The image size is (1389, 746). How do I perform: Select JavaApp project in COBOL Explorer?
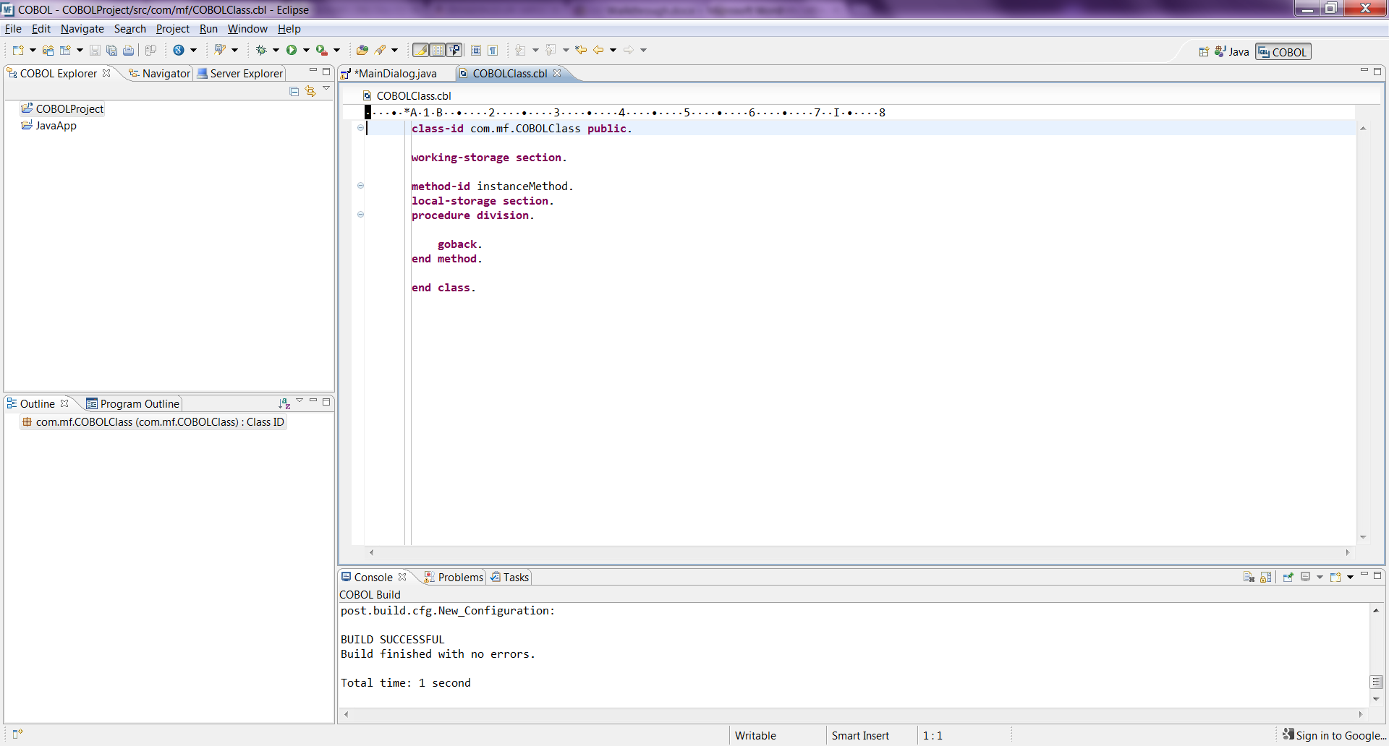(56, 125)
